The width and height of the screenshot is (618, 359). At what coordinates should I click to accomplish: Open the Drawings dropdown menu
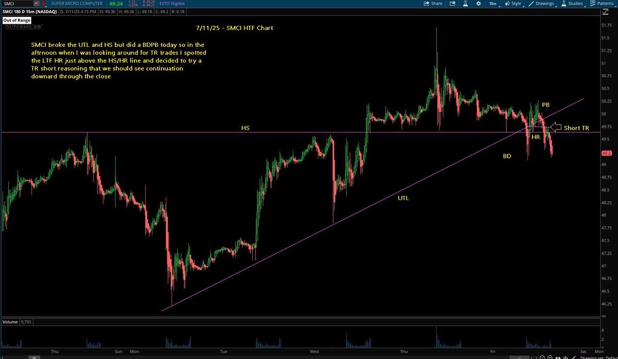[541, 4]
